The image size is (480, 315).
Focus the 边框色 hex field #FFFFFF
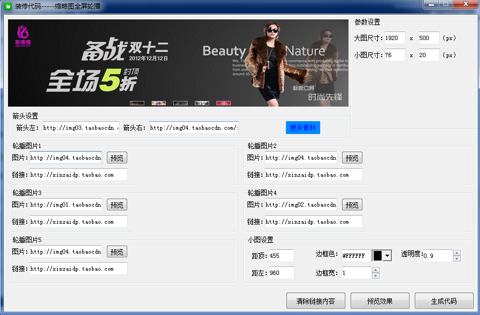click(357, 256)
